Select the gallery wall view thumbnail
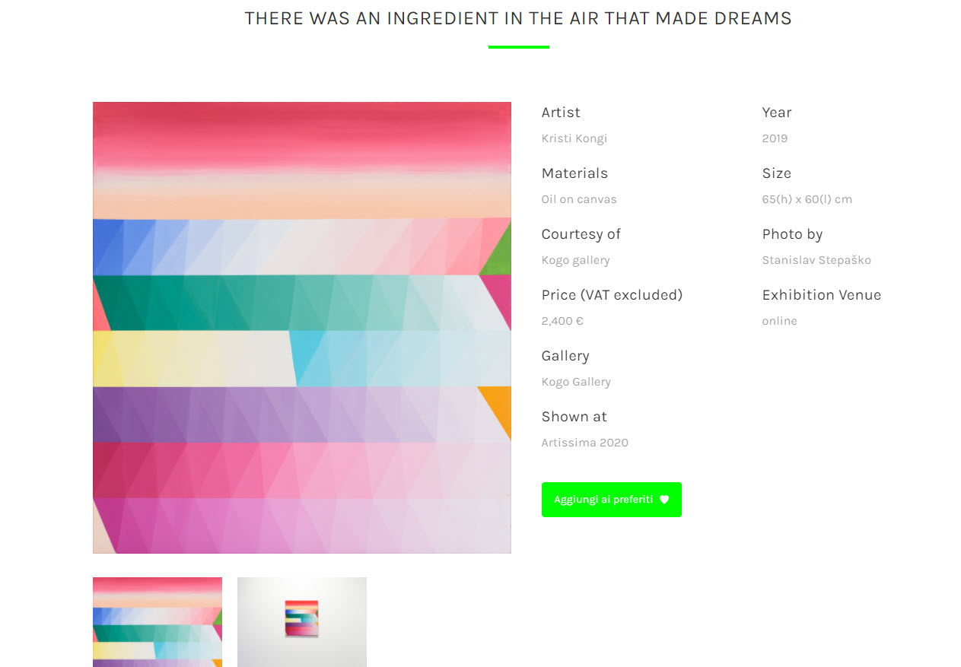Screen dimensions: 961x667 (302, 621)
